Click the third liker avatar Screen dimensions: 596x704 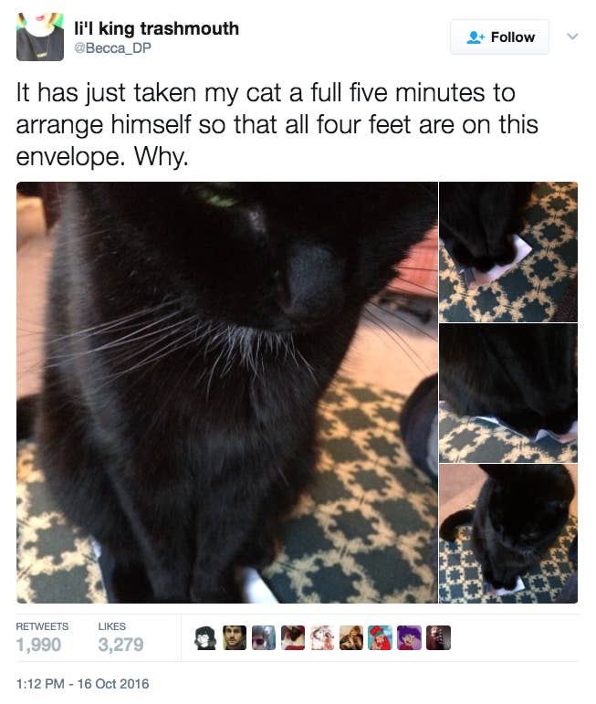click(x=264, y=637)
